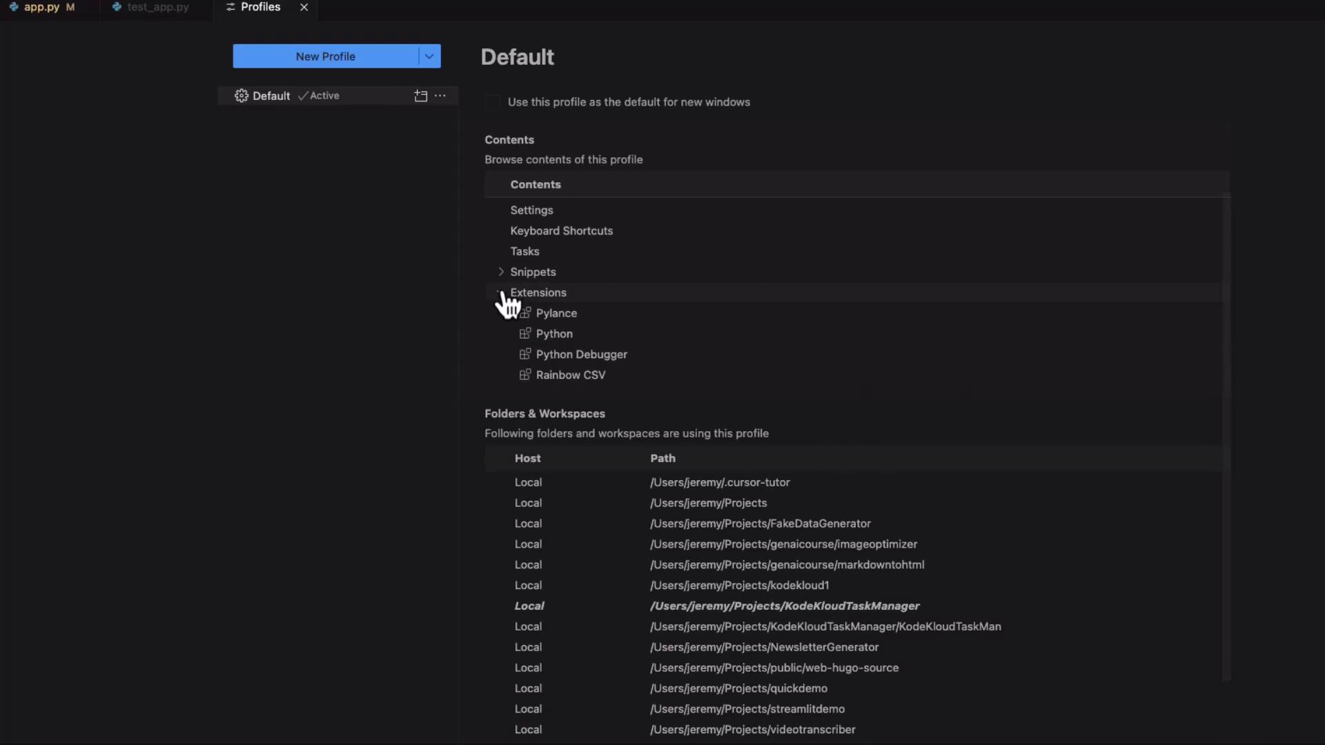Switch to the test_app.py tab
This screenshot has height=745, width=1325.
tap(157, 7)
